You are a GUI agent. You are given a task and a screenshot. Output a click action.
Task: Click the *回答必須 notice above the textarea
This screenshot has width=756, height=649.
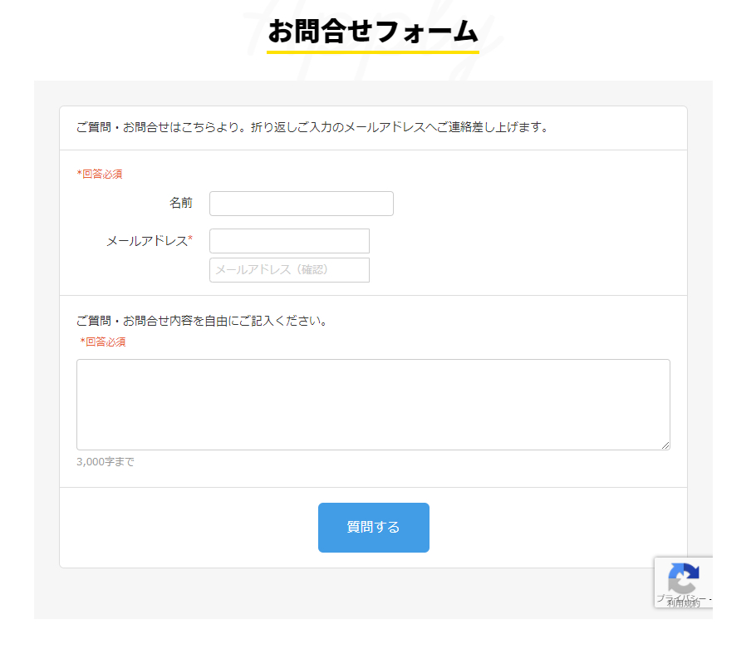point(102,342)
